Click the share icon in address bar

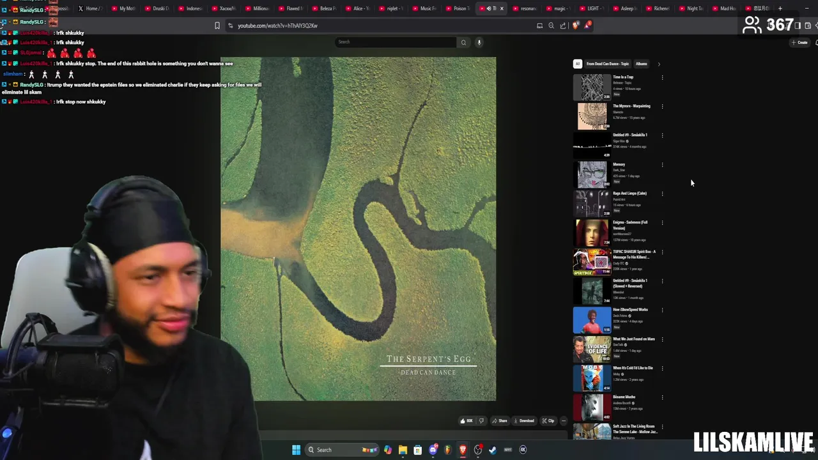(x=562, y=26)
